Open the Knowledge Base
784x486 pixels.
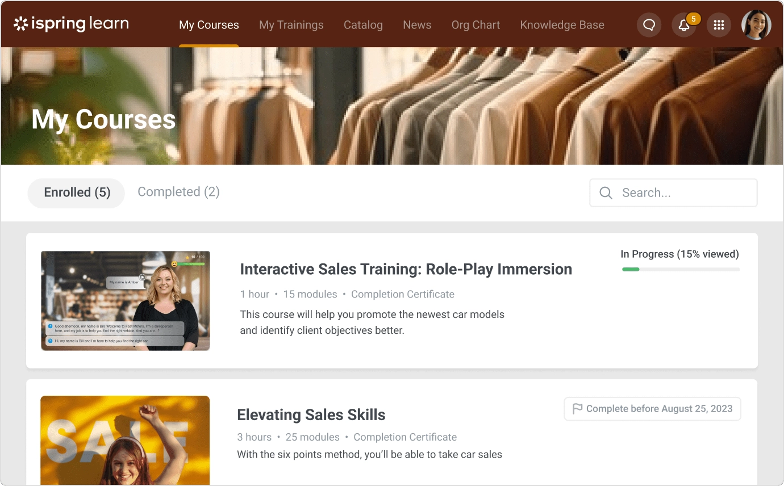tap(562, 25)
